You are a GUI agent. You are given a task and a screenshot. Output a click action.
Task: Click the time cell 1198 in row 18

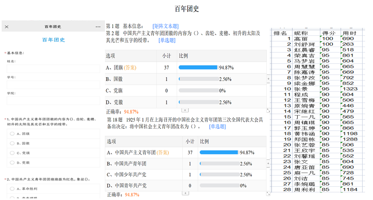[x=352, y=134]
